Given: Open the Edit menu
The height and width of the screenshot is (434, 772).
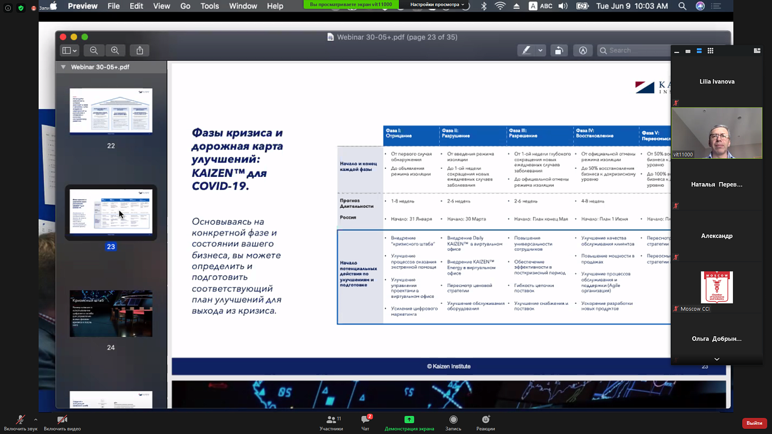Looking at the screenshot, I should tap(136, 6).
